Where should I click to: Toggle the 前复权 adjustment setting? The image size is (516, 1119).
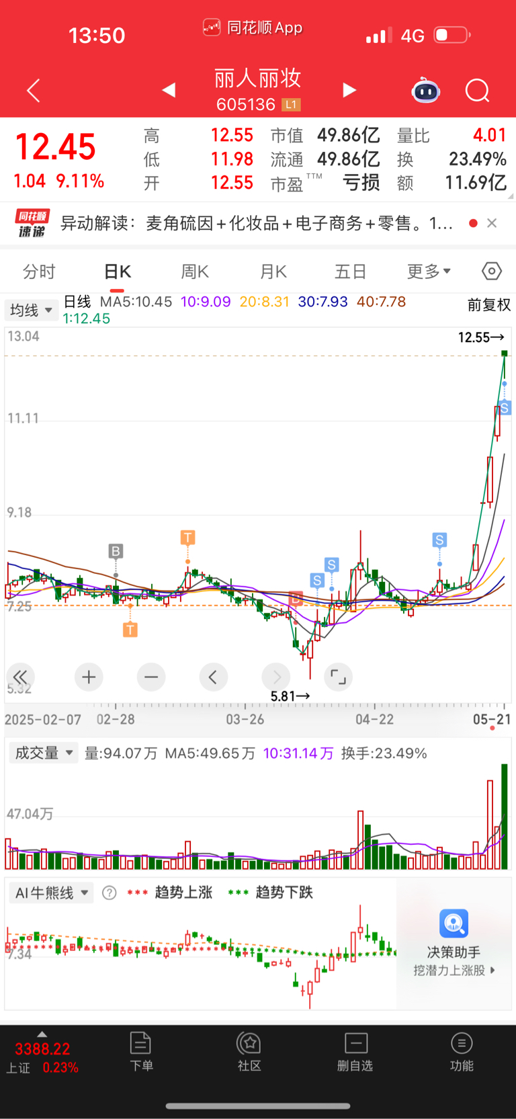pos(489,305)
